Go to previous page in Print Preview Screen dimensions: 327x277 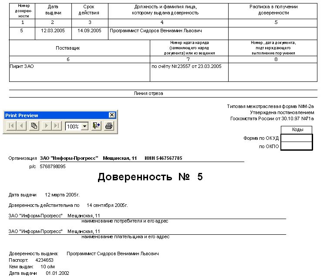(x=21, y=126)
